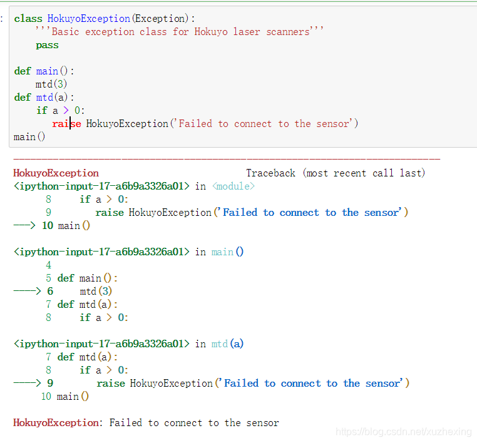Click the line '5 def main():' in traceback
Image resolution: width=477 pixels, height=443 pixels.
coord(82,278)
